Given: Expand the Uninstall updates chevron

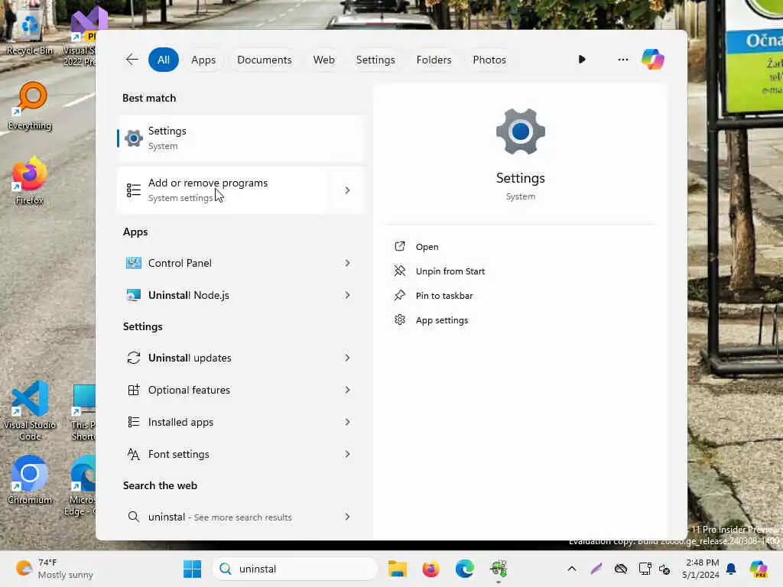Looking at the screenshot, I should pyautogui.click(x=347, y=358).
